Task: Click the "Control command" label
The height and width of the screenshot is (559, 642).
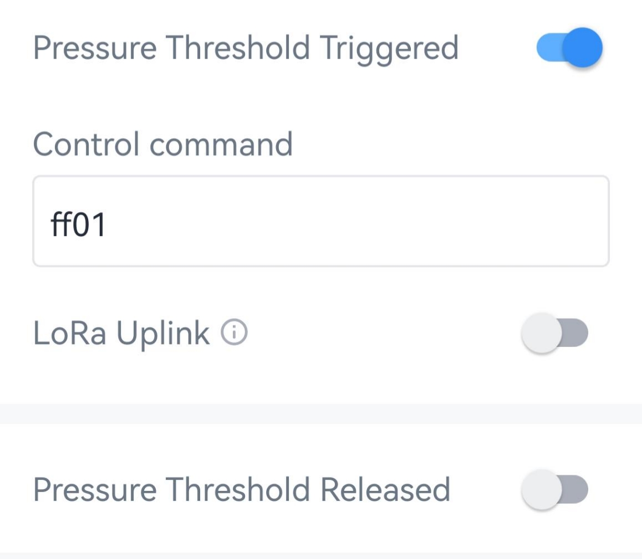Action: click(162, 144)
